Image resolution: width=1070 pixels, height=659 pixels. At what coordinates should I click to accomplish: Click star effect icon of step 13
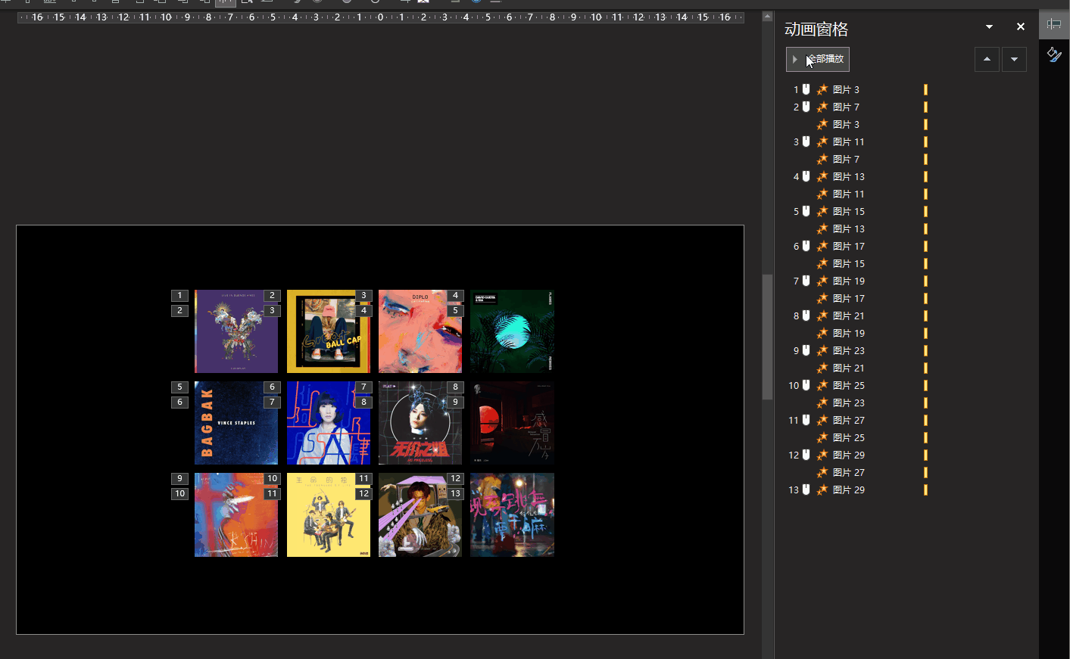(822, 490)
